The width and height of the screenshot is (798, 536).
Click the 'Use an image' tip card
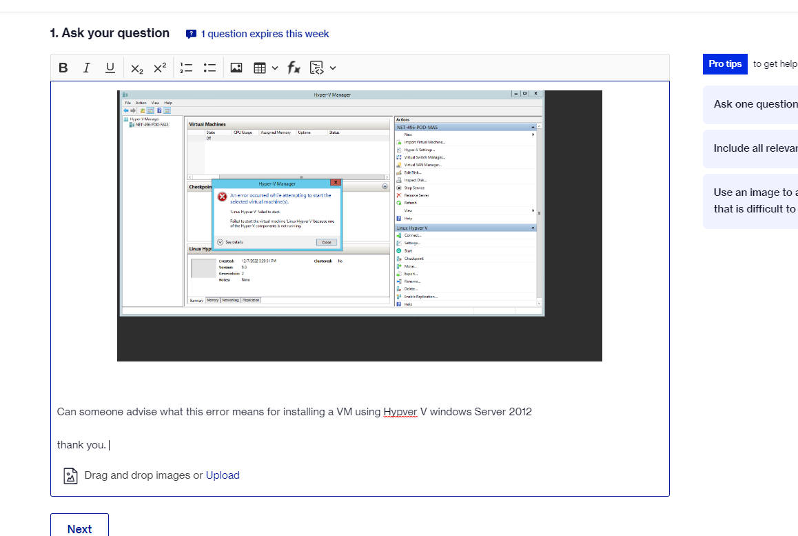(750, 201)
